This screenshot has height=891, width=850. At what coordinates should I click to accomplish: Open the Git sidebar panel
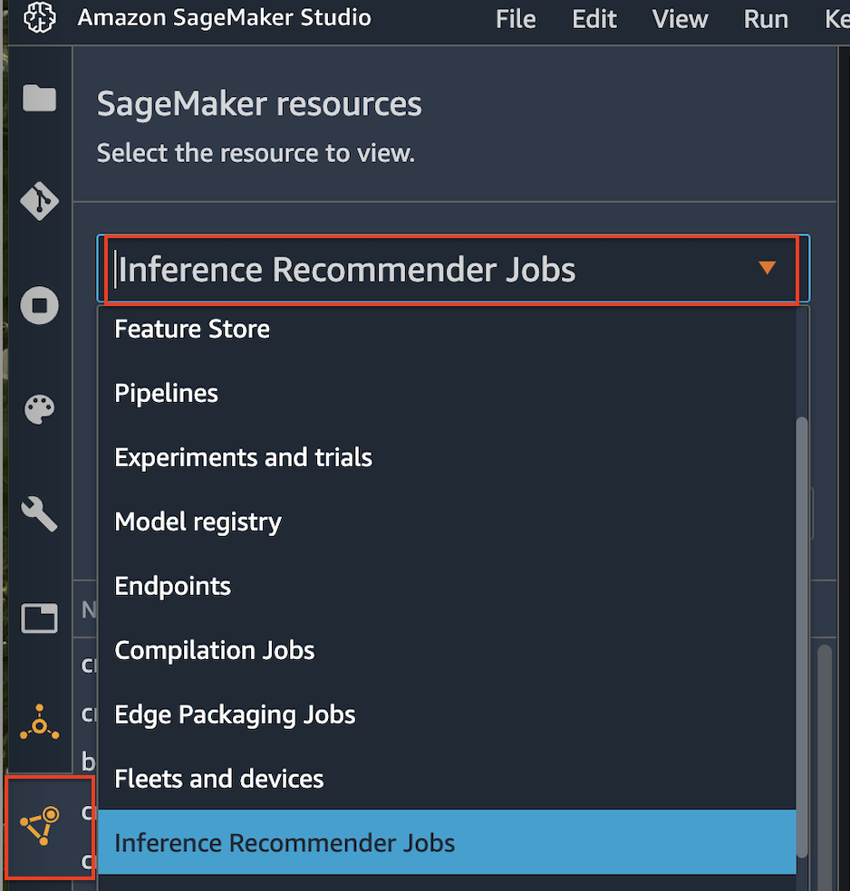click(x=39, y=201)
